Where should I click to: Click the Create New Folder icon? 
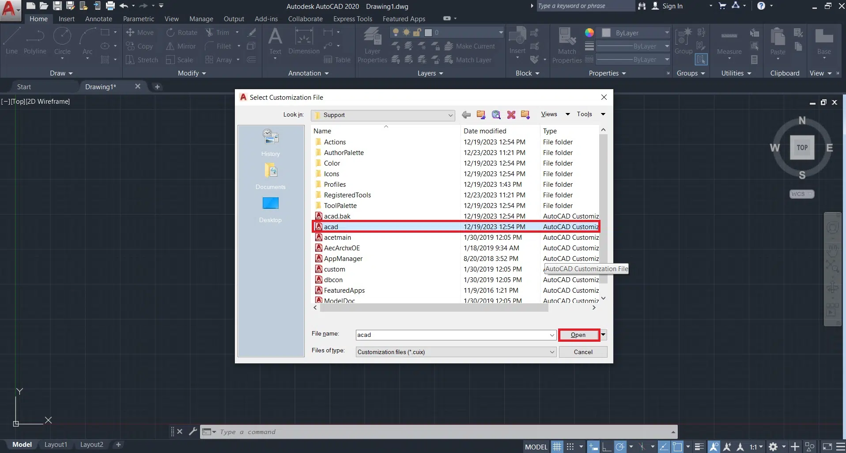[x=525, y=115]
